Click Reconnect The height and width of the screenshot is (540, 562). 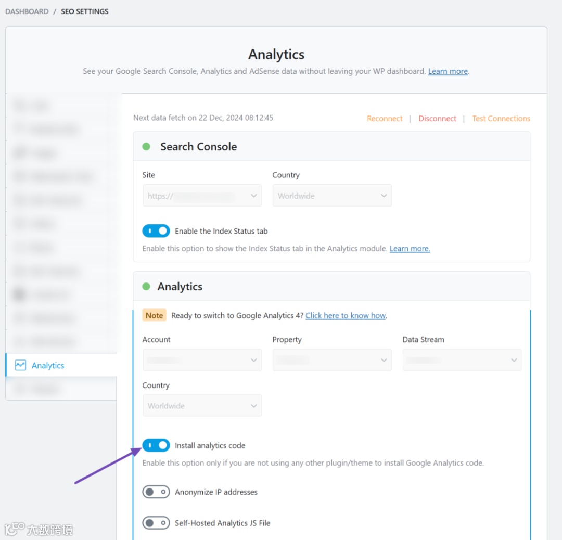point(385,118)
